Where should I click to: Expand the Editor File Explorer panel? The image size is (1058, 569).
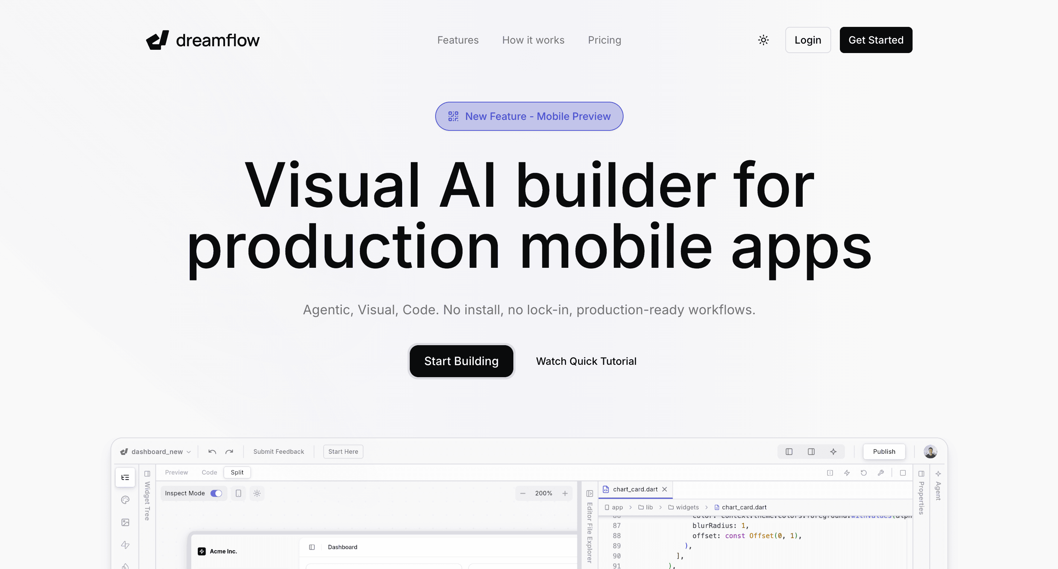(589, 493)
